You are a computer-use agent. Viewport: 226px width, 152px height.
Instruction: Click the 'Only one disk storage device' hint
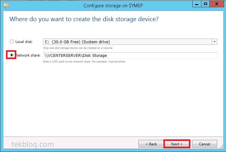pos(78,48)
